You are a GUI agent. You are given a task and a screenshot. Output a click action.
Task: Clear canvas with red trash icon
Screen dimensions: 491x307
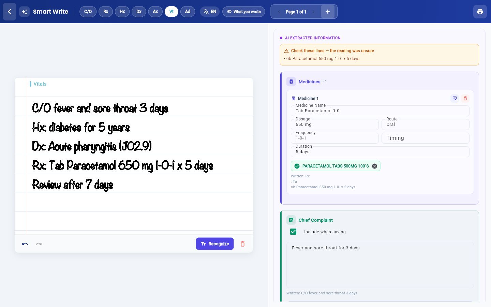(x=242, y=244)
